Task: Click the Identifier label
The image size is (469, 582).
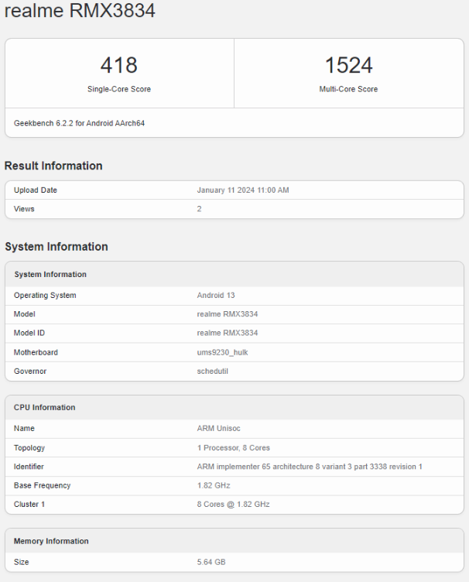Action: [x=29, y=467]
